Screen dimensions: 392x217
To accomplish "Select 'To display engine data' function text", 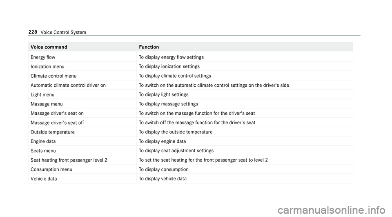I will tap(163, 142).
